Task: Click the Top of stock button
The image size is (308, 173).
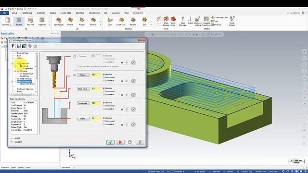Action: (83, 103)
